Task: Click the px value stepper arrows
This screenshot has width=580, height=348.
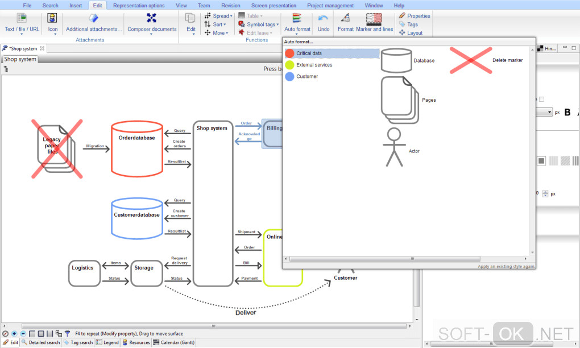Action: click(545, 193)
